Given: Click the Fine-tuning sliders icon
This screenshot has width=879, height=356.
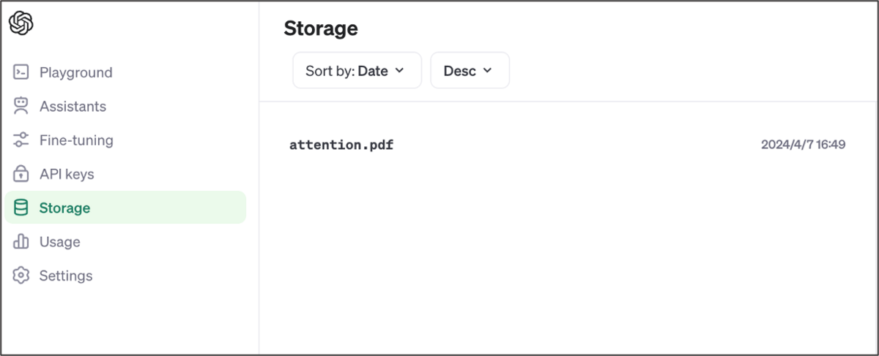Looking at the screenshot, I should pos(21,140).
